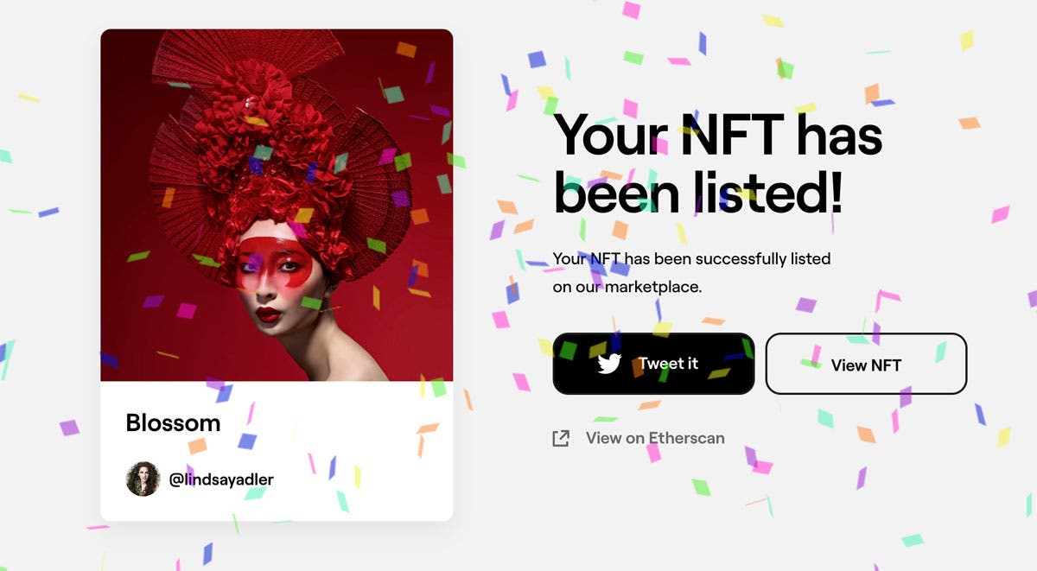Select the word "listed!" in the heading

click(770, 194)
